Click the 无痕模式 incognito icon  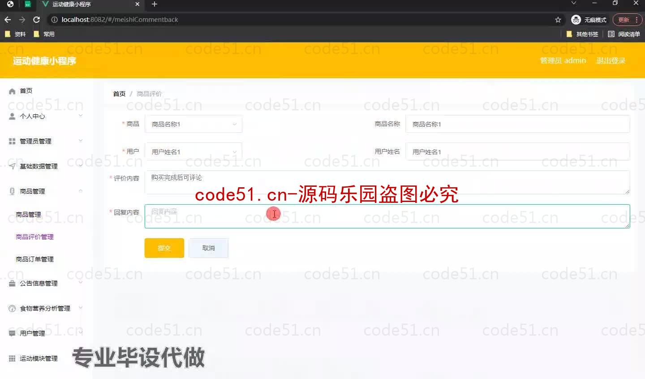[576, 20]
